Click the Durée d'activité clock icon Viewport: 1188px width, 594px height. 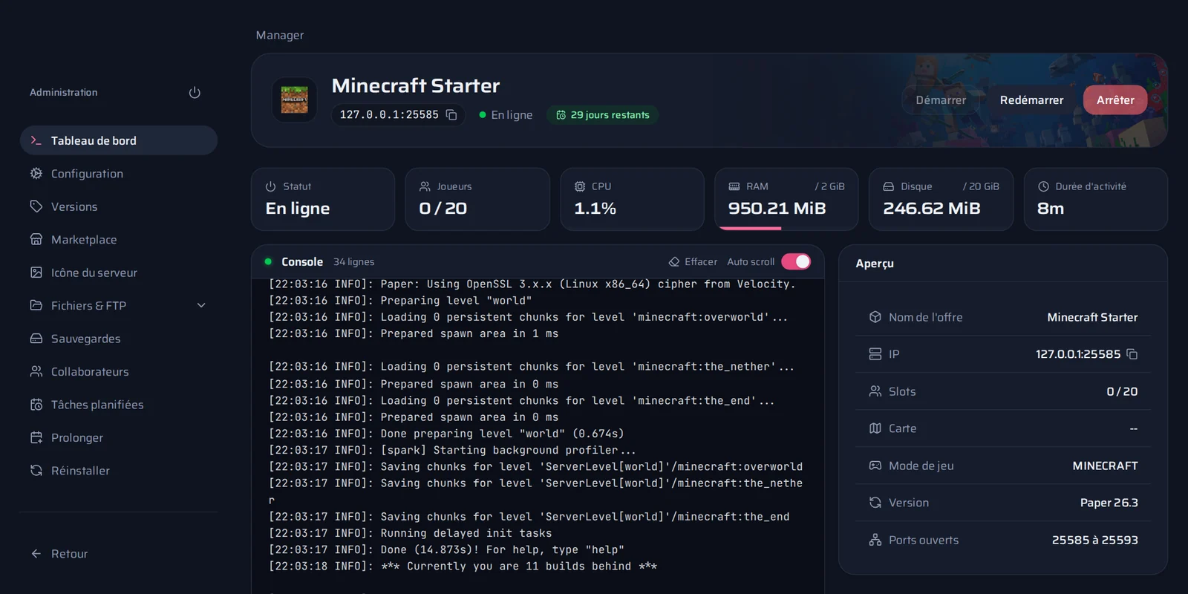tap(1043, 186)
